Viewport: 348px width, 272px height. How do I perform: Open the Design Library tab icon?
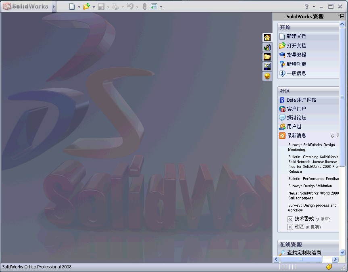[x=267, y=47]
